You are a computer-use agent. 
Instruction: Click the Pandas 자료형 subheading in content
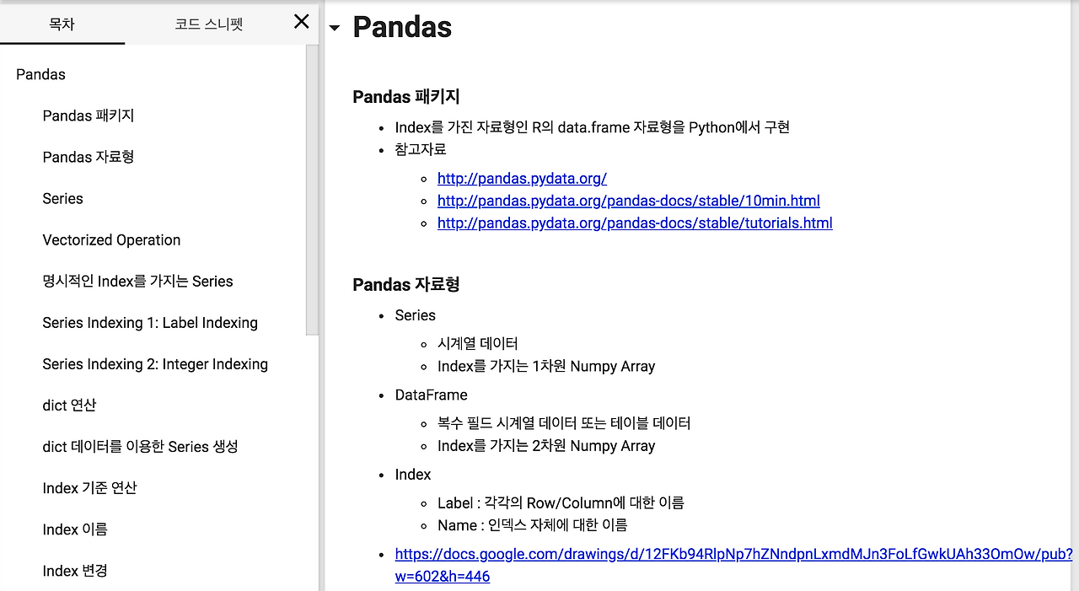[406, 284]
